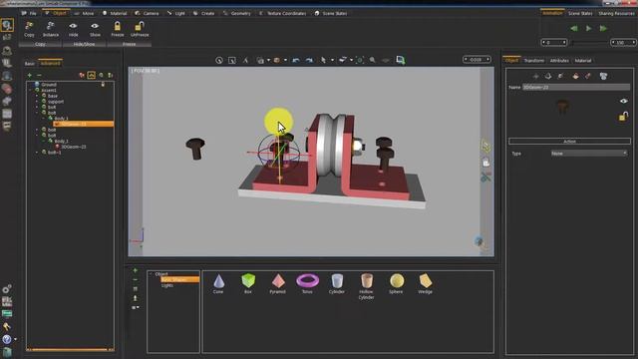Screen dimensions: 638x359
Task: Toggle the unlock icon in Object properties
Action: pyautogui.click(x=623, y=118)
